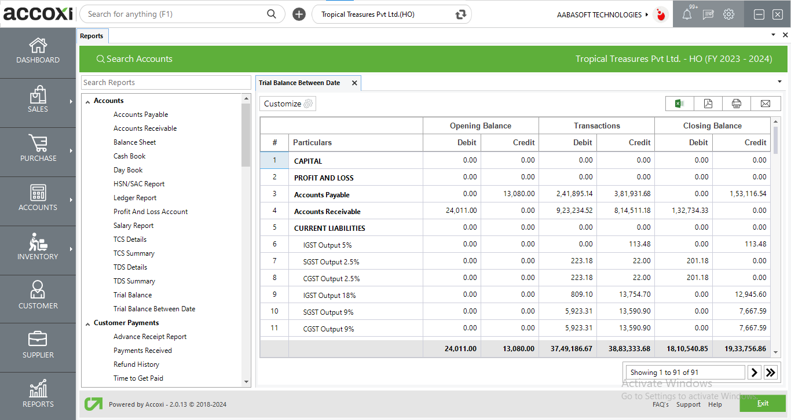Collapse the Customer Payments group
Viewport: 791px width, 420px height.
tap(88, 323)
